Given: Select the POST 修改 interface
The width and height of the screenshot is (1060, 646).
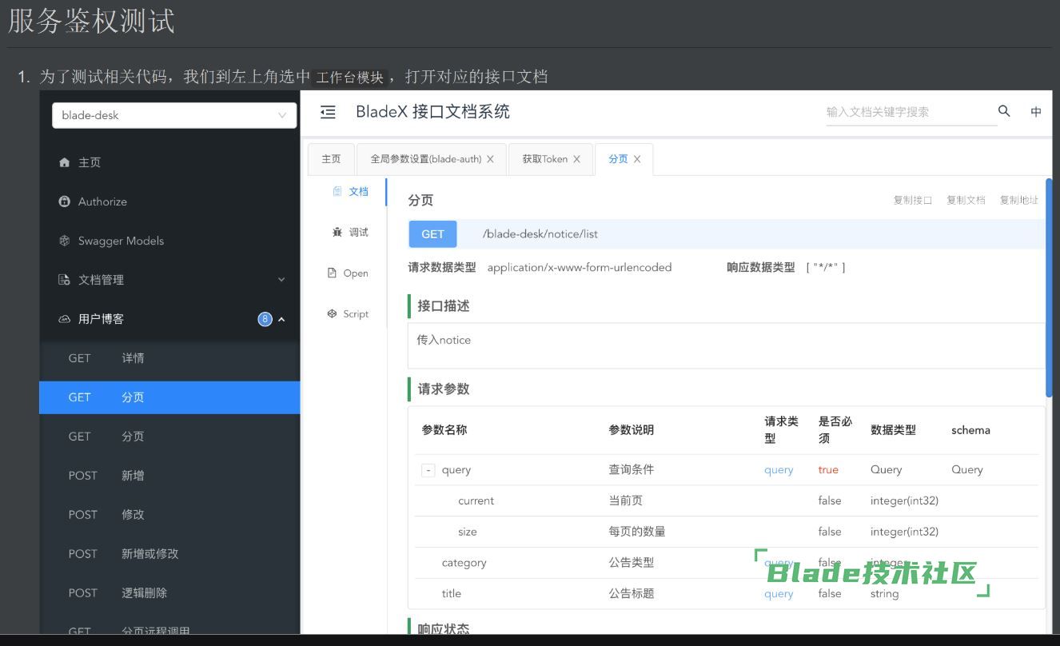Looking at the screenshot, I should coord(169,515).
